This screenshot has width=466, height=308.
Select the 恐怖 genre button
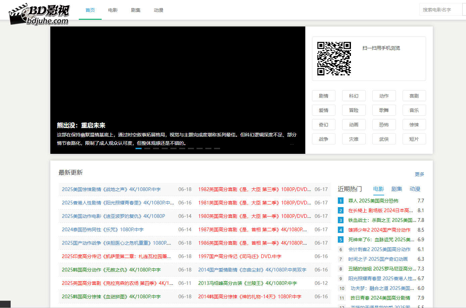point(384,125)
